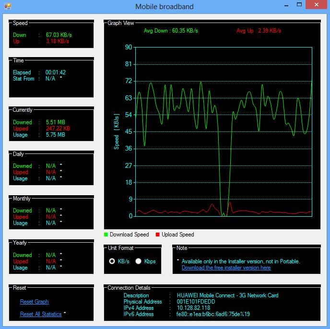The image size is (330, 329).
Task: Click the red Upload Speed legend swatch
Action: point(158,235)
